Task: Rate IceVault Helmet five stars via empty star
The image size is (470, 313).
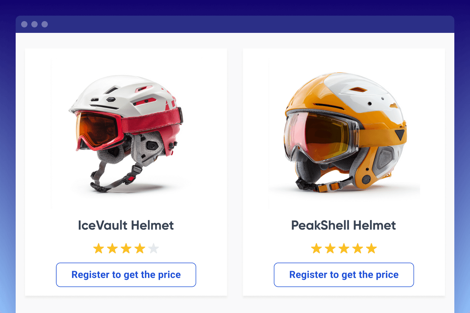Action: coord(154,248)
